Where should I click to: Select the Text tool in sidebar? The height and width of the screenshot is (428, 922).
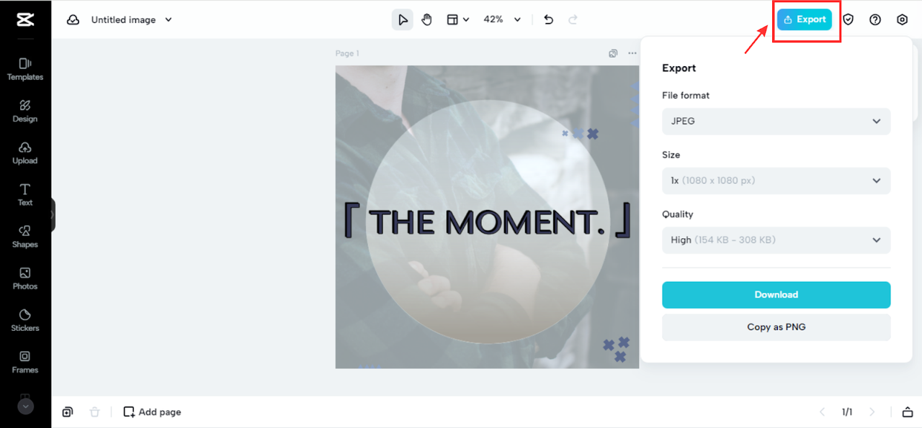coord(25,194)
